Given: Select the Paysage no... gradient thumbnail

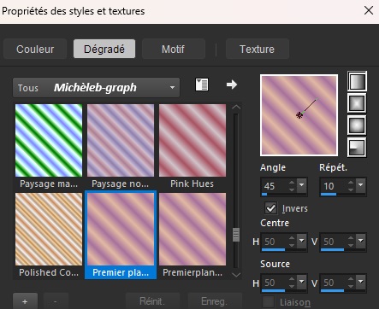Looking at the screenshot, I should tap(121, 140).
